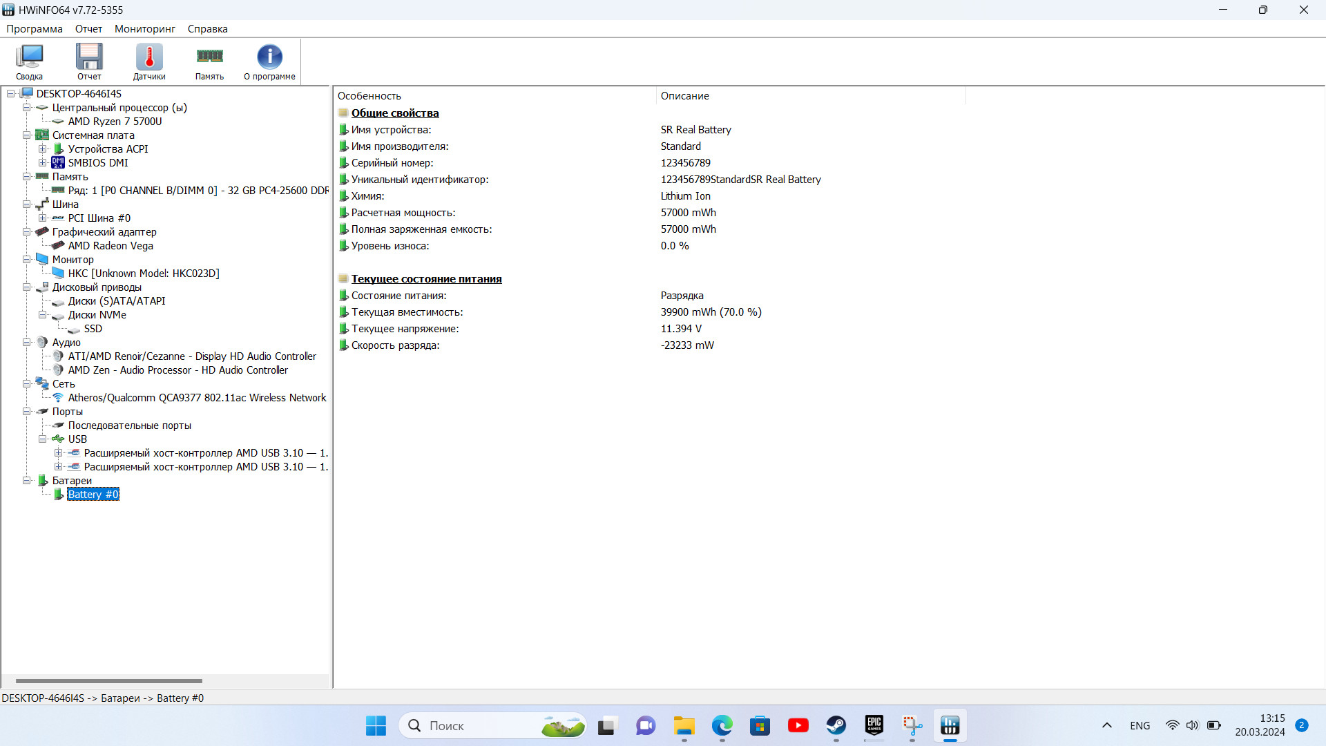Open the notification center badge
Image resolution: width=1326 pixels, height=746 pixels.
tap(1302, 725)
